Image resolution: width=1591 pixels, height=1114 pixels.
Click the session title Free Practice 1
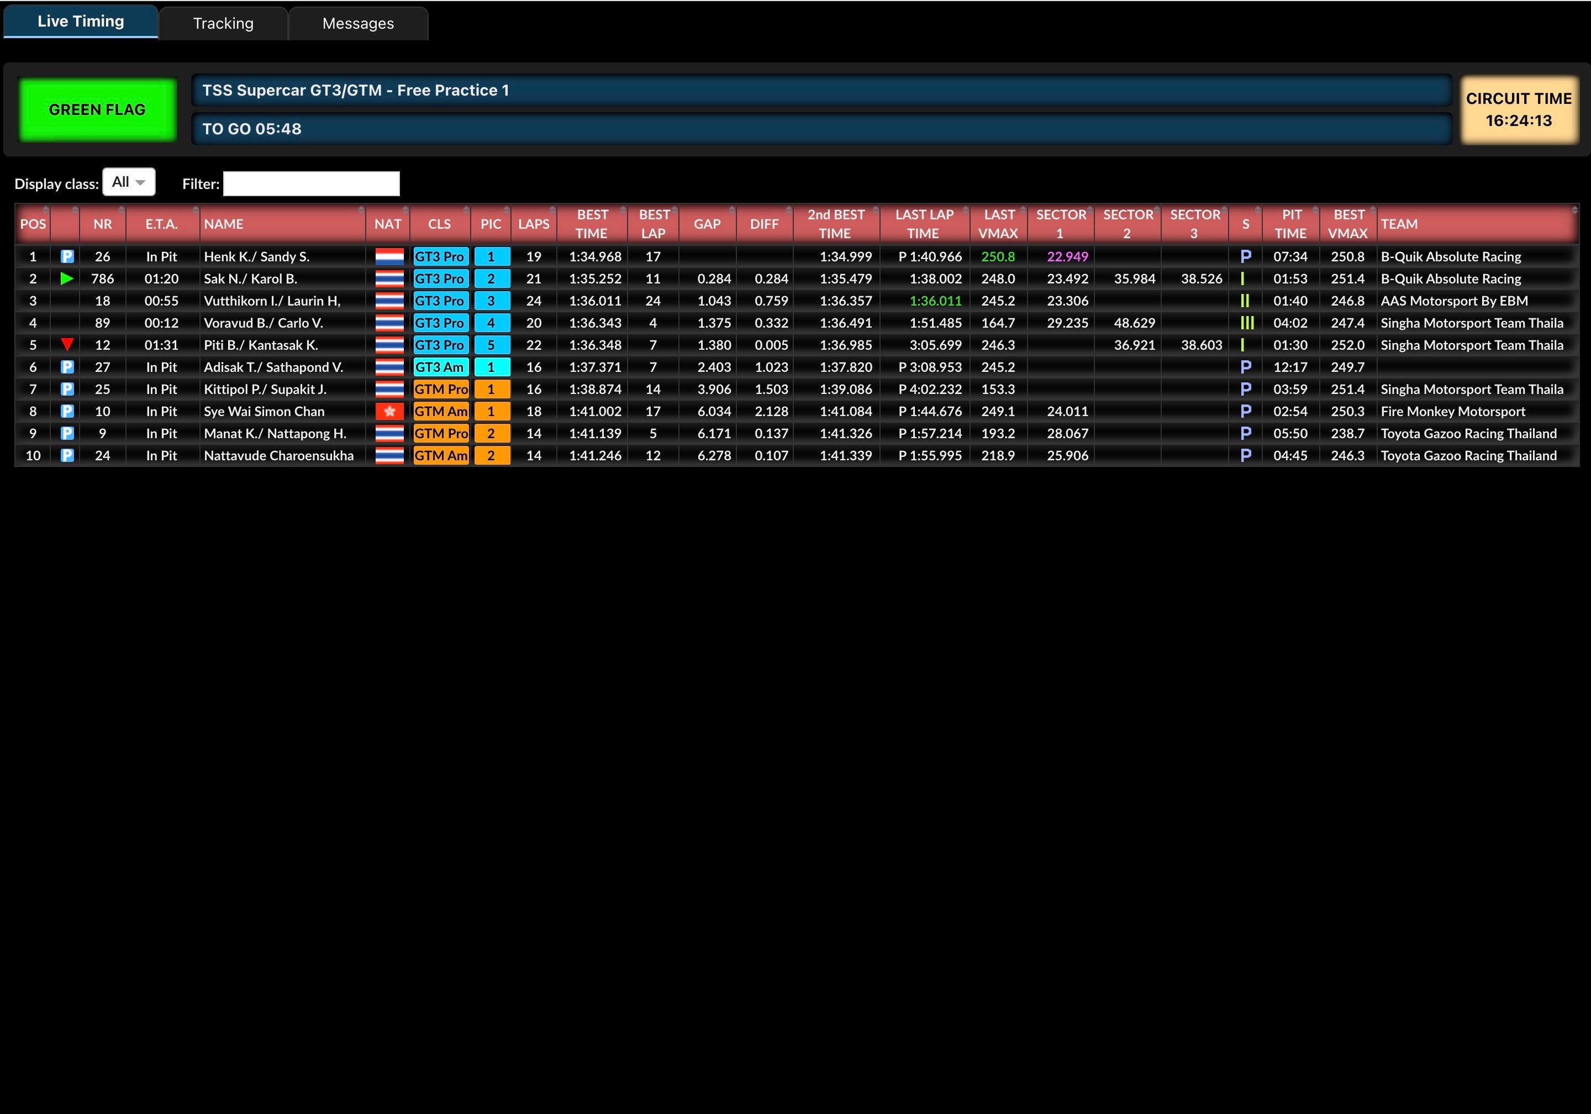tap(355, 90)
